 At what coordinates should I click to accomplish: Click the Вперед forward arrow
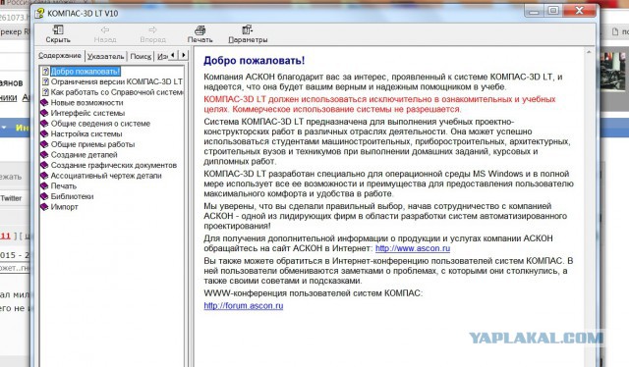point(153,30)
